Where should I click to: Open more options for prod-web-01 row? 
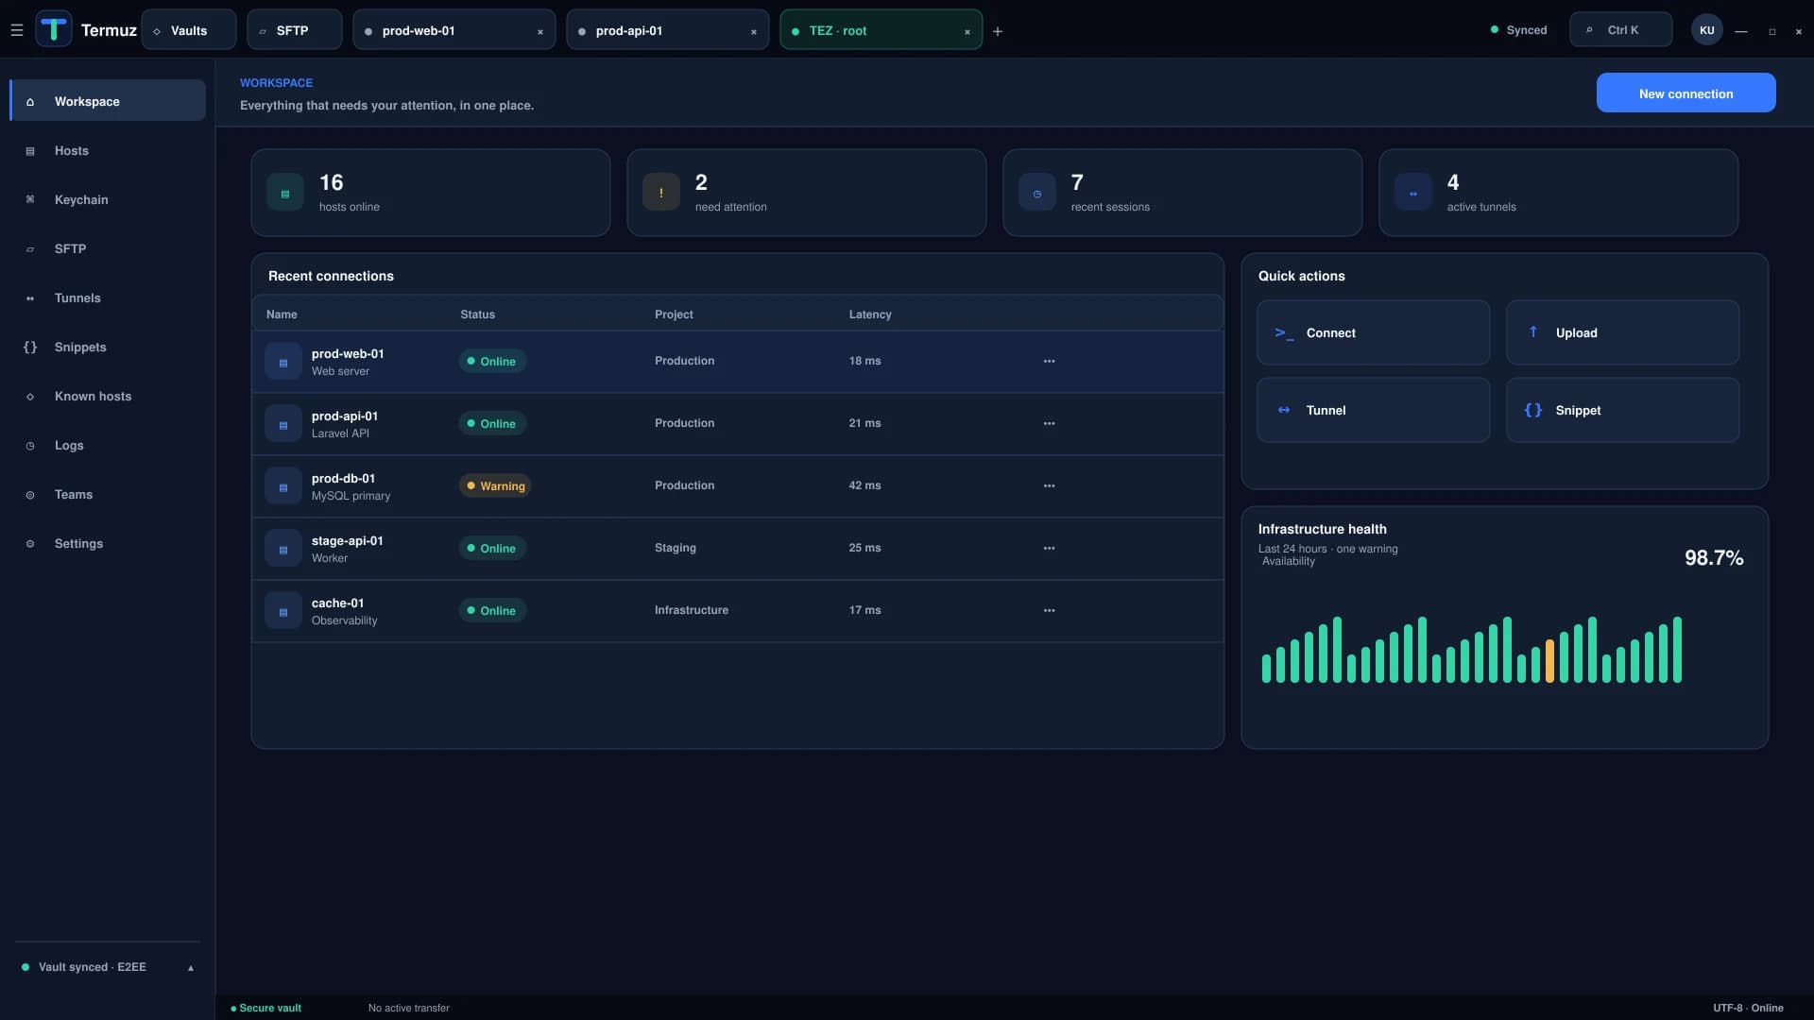pyautogui.click(x=1049, y=361)
